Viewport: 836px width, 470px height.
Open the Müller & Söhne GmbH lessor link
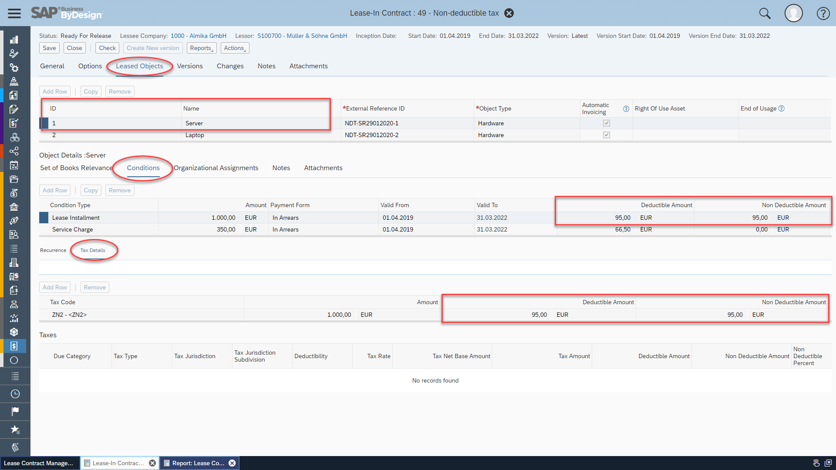pos(302,36)
